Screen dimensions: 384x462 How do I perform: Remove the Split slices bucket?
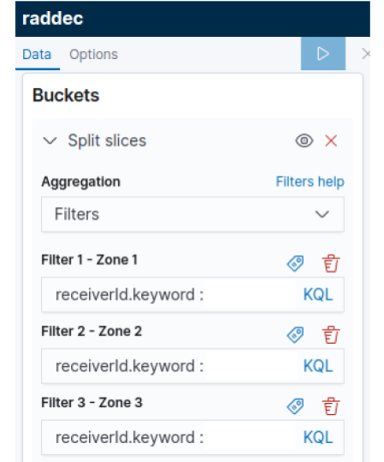tap(331, 140)
